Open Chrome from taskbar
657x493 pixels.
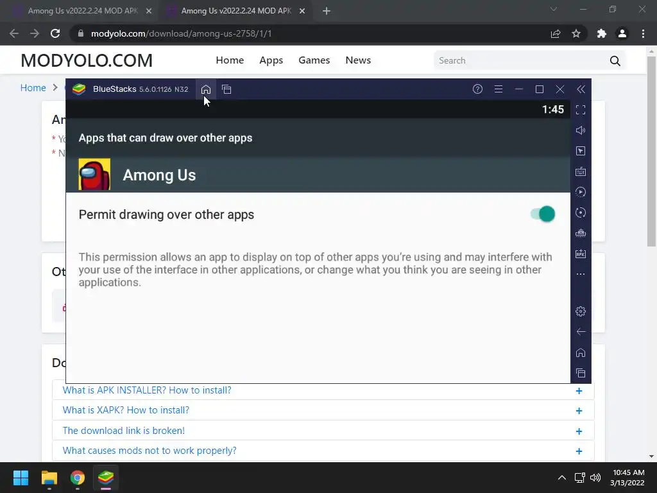pos(78,478)
